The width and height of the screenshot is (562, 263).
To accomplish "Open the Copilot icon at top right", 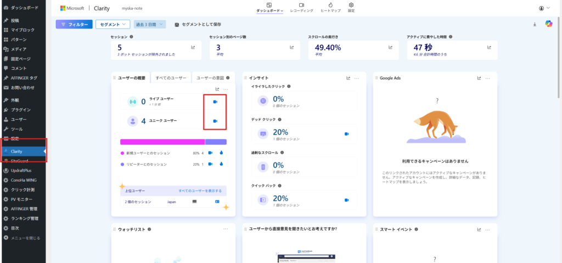I will point(549,24).
